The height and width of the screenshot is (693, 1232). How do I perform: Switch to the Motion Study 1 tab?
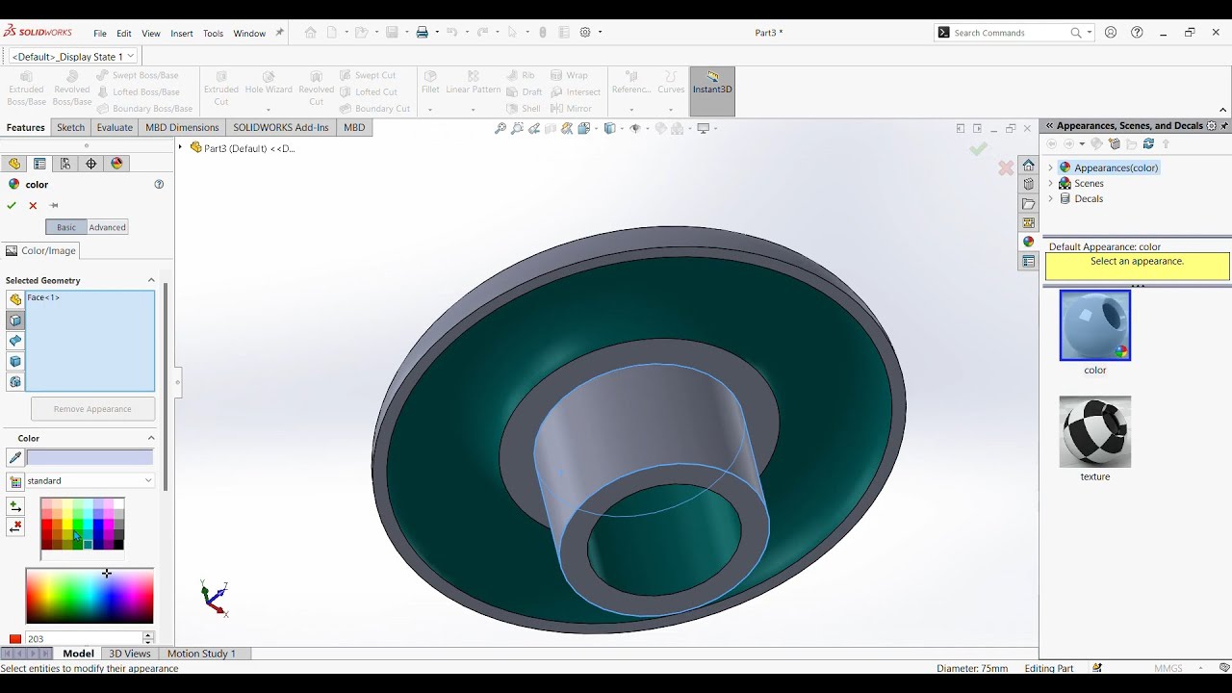click(201, 654)
